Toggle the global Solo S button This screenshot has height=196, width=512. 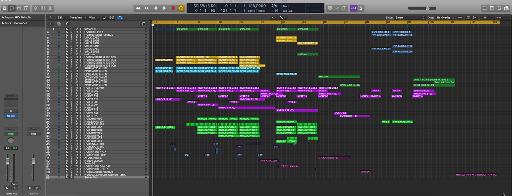[67, 24]
